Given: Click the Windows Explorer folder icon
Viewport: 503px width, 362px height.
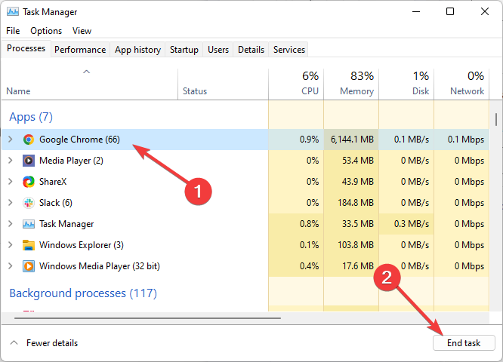Looking at the screenshot, I should pyautogui.click(x=29, y=245).
